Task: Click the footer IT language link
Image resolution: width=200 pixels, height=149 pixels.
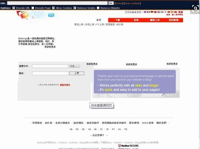Action: click(101, 129)
